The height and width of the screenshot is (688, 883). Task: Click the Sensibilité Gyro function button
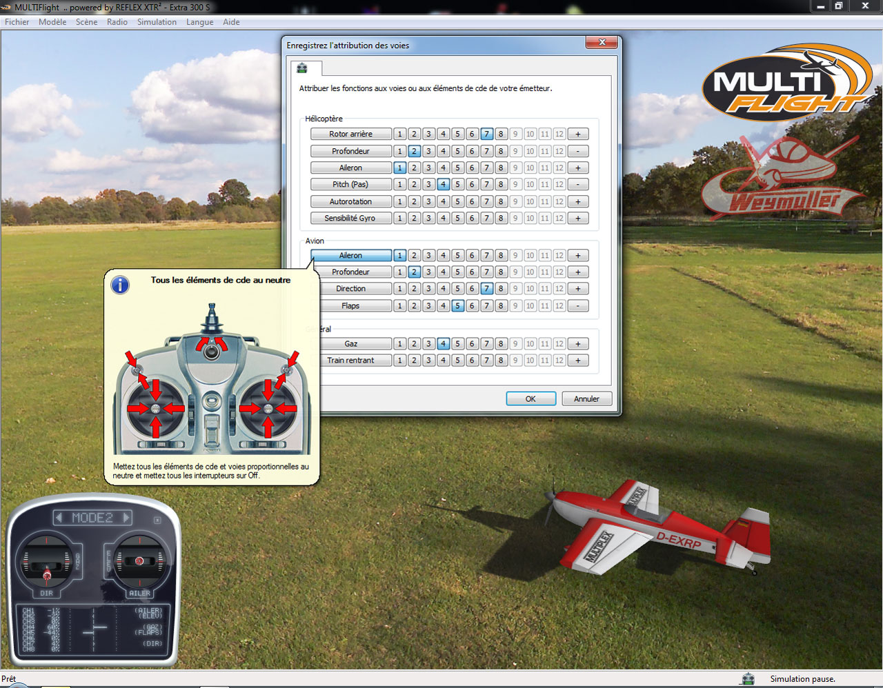(350, 218)
